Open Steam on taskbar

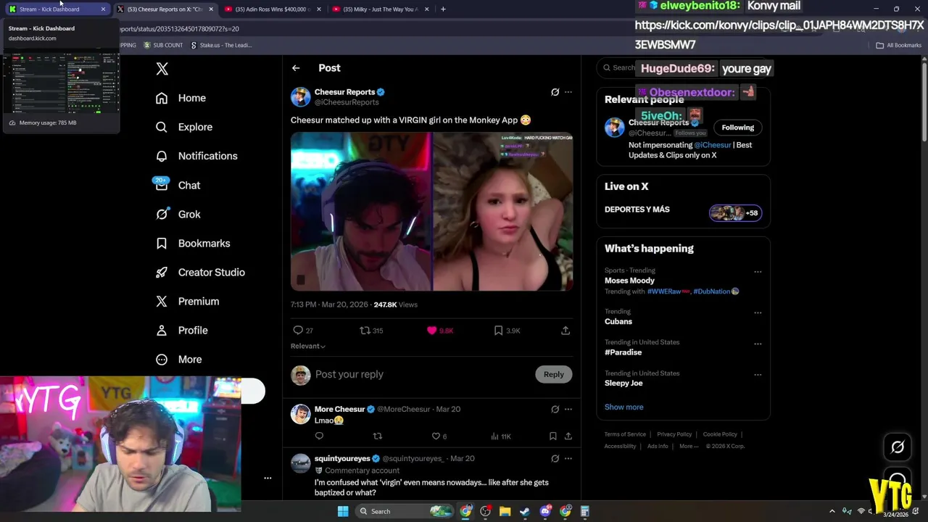point(525,511)
